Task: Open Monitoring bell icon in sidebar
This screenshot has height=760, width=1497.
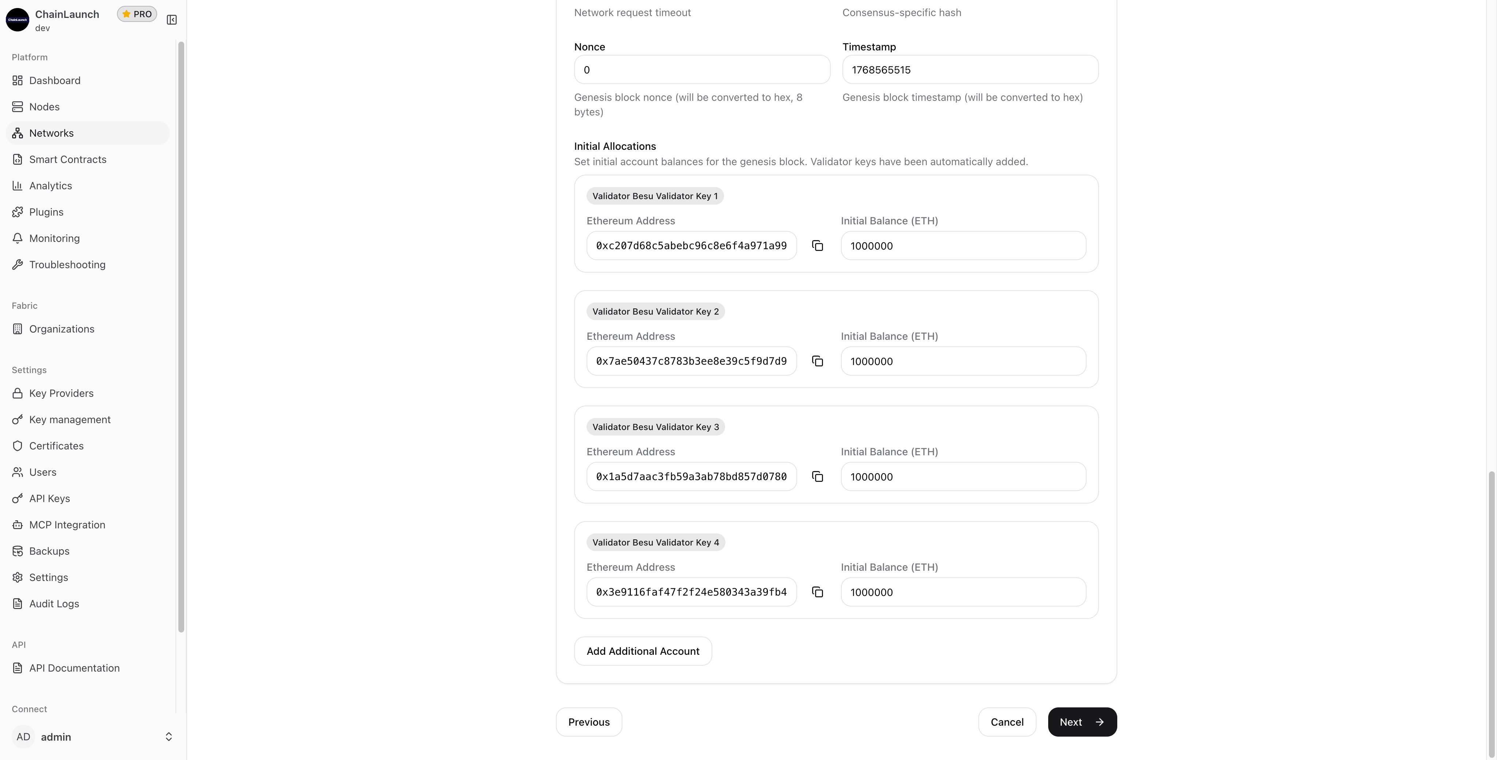Action: [x=18, y=238]
